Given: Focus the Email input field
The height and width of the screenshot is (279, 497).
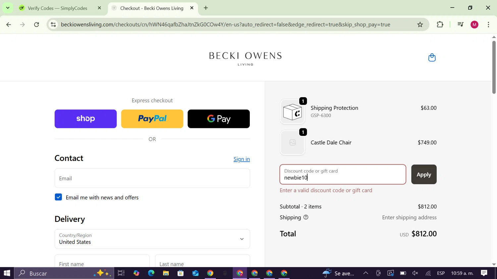Looking at the screenshot, I should [152, 178].
